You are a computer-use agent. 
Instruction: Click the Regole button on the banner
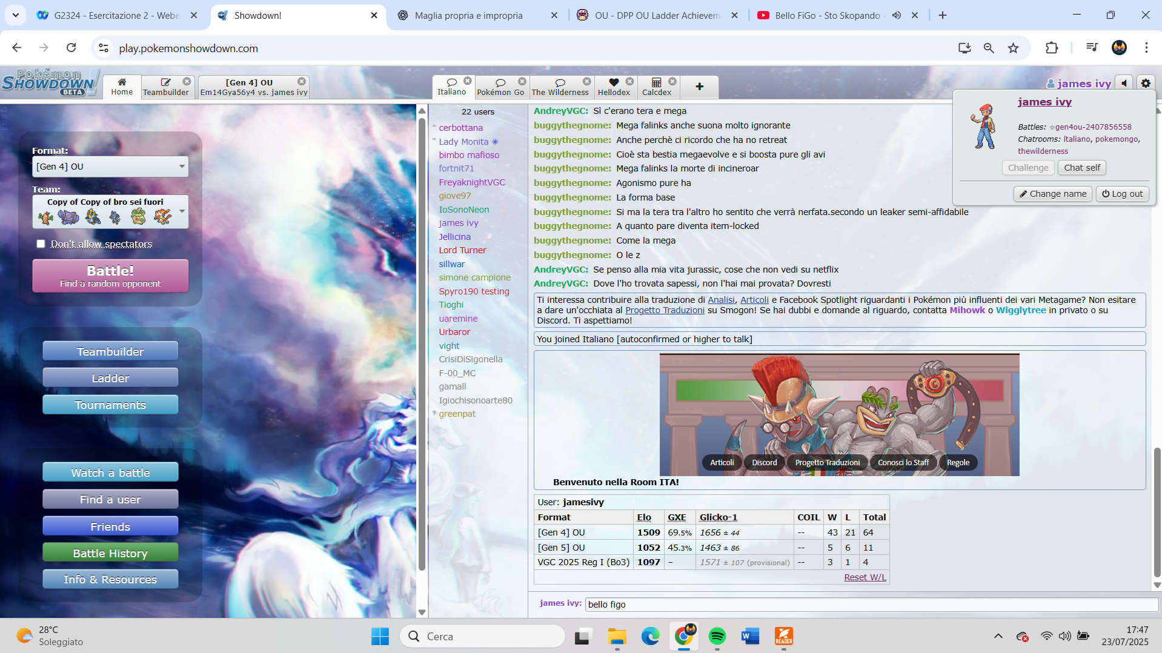pos(958,462)
